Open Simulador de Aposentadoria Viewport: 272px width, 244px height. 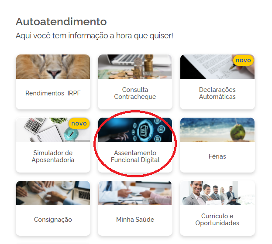tap(53, 145)
